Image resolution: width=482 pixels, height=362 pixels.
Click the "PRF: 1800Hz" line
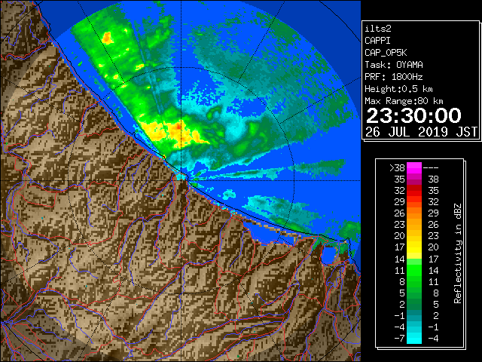click(394, 77)
